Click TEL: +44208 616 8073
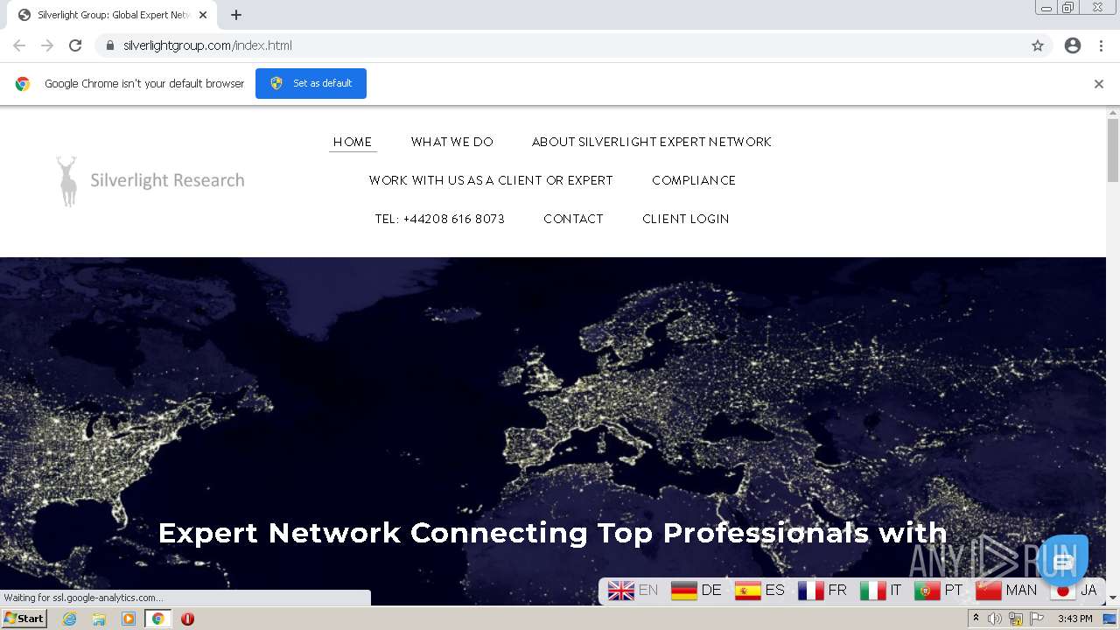The image size is (1120, 630). click(440, 219)
